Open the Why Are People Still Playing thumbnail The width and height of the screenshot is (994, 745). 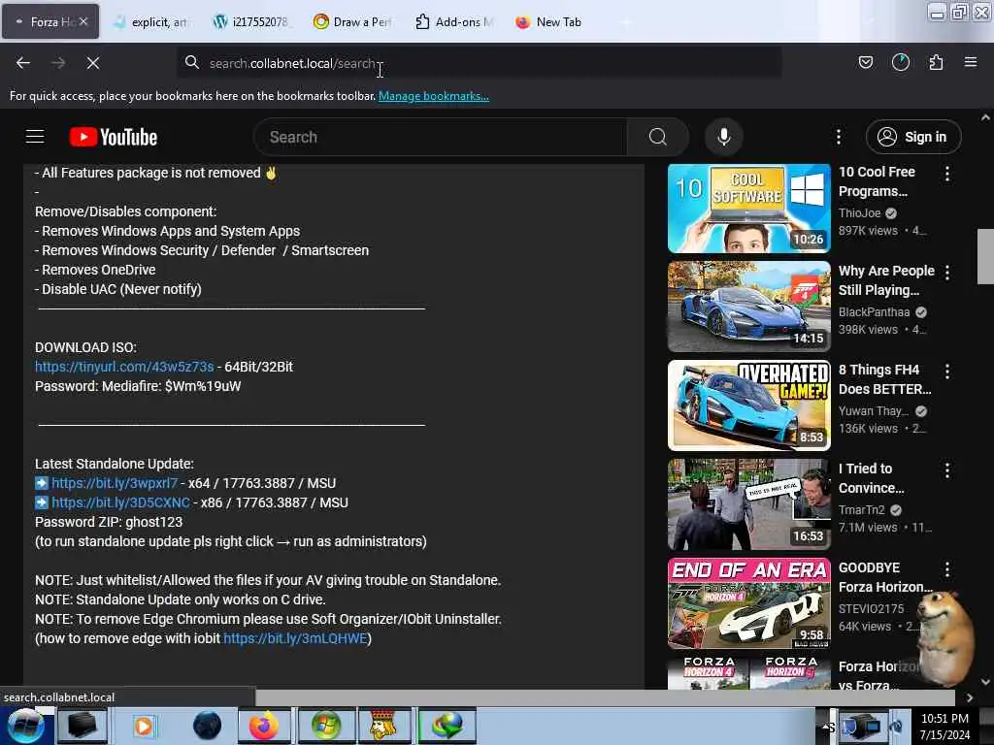point(748,307)
